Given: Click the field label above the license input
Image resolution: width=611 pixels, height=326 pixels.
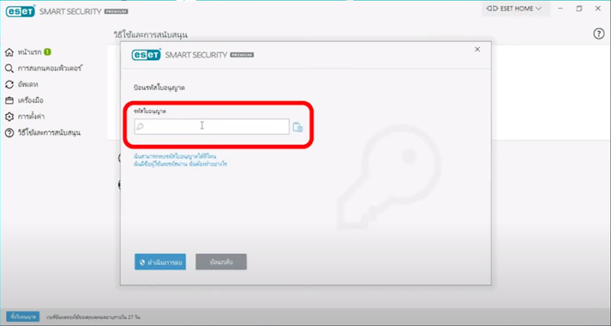Looking at the screenshot, I should tap(150, 111).
